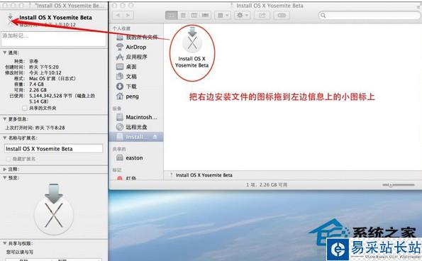Eject the Install volume in sidebar
The image size is (422, 261).
(x=155, y=137)
